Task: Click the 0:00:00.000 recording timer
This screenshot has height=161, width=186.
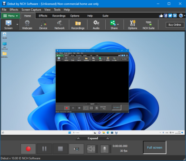Action: coord(120,146)
